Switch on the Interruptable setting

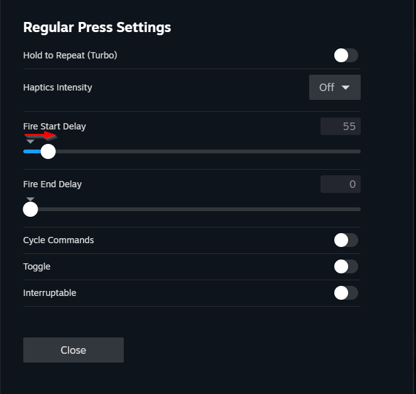click(346, 293)
